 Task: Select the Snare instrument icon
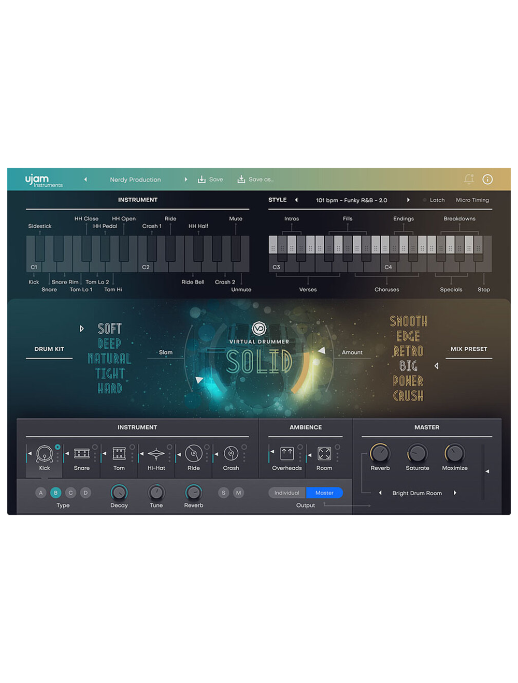(81, 454)
